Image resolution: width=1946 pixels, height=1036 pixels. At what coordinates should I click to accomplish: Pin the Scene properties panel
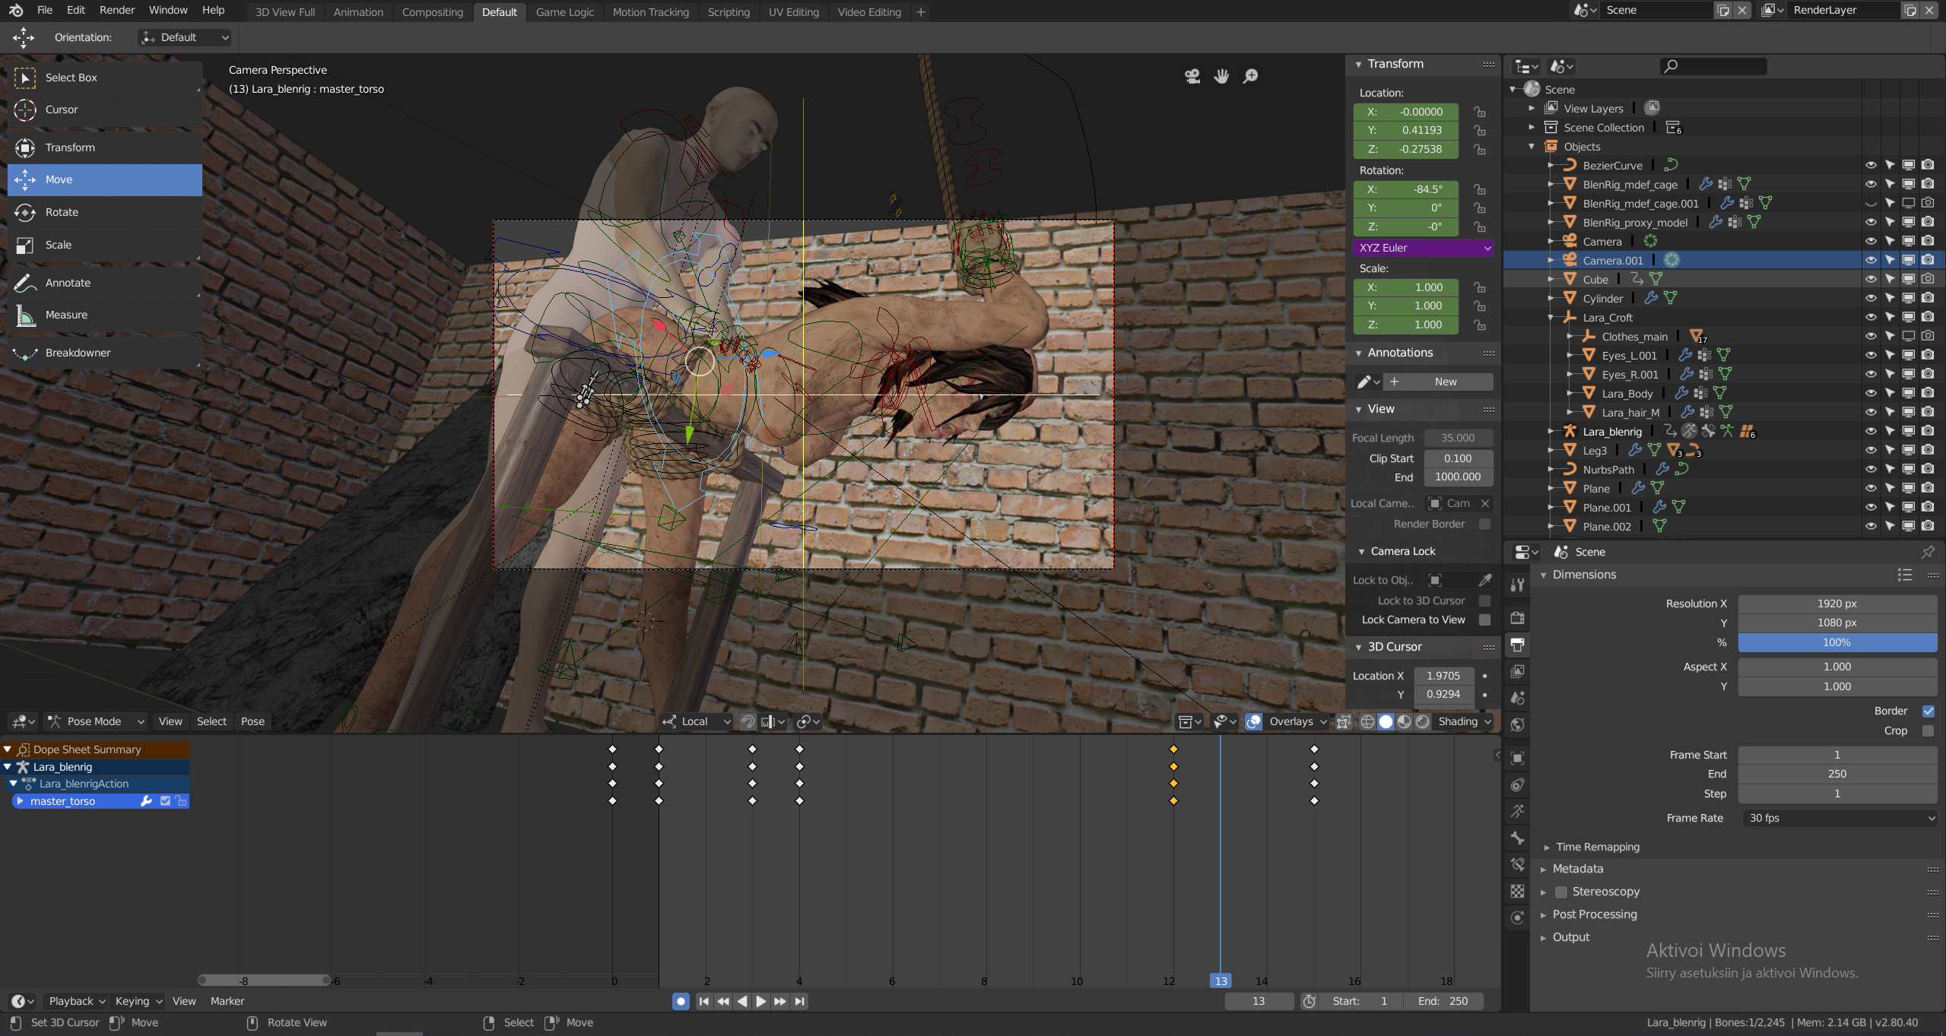click(1928, 552)
